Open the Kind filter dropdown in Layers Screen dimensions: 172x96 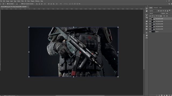(x=153, y=11)
